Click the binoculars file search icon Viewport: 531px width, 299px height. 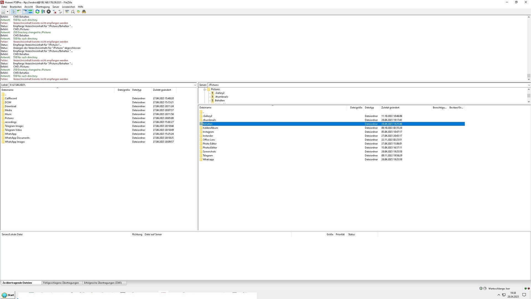84,12
